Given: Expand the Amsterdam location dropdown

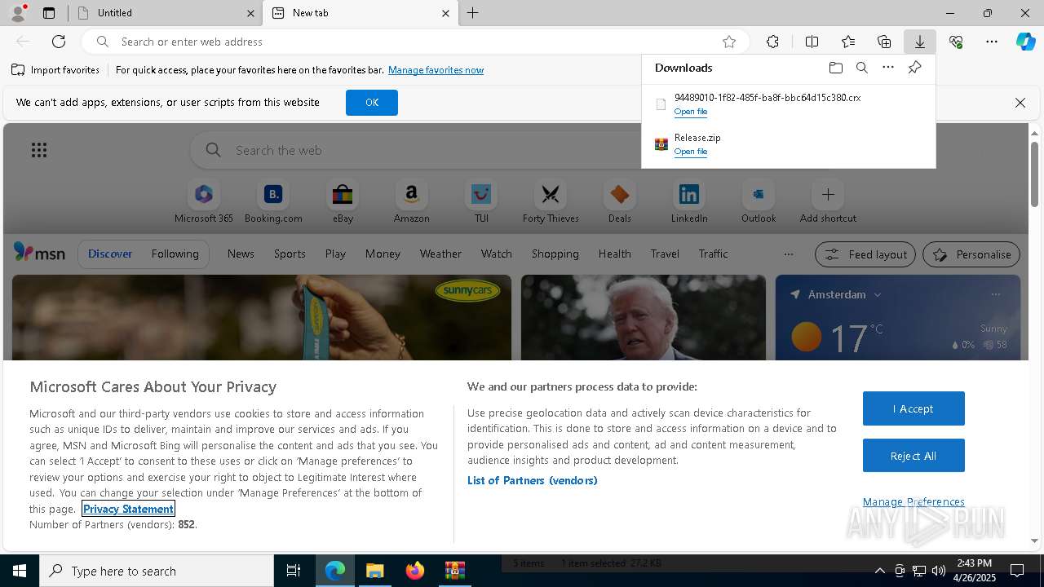Looking at the screenshot, I should tap(878, 294).
